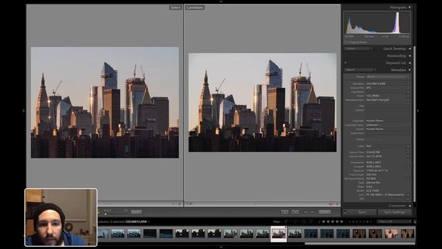Hide filmstrip using bottom edge arrow

tap(221, 247)
